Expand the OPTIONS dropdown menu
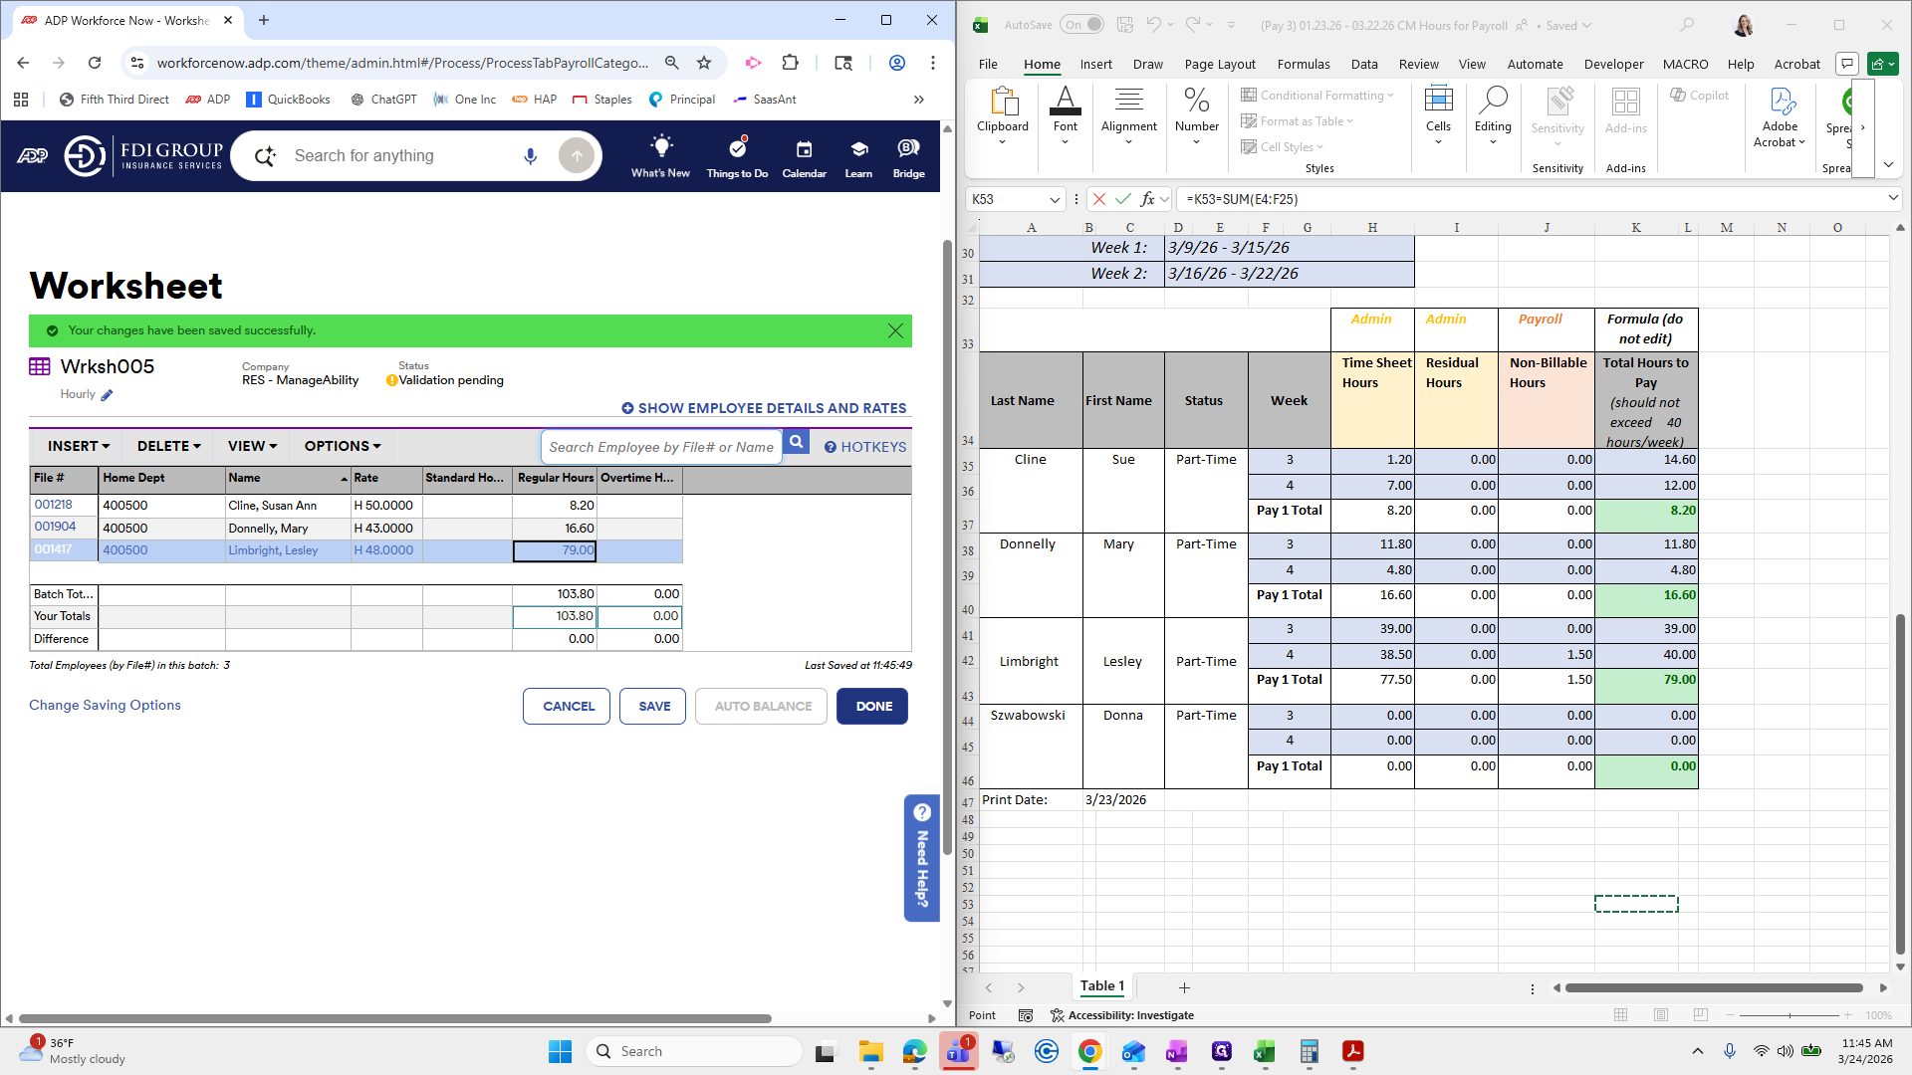Image resolution: width=1912 pixels, height=1075 pixels. tap(343, 446)
